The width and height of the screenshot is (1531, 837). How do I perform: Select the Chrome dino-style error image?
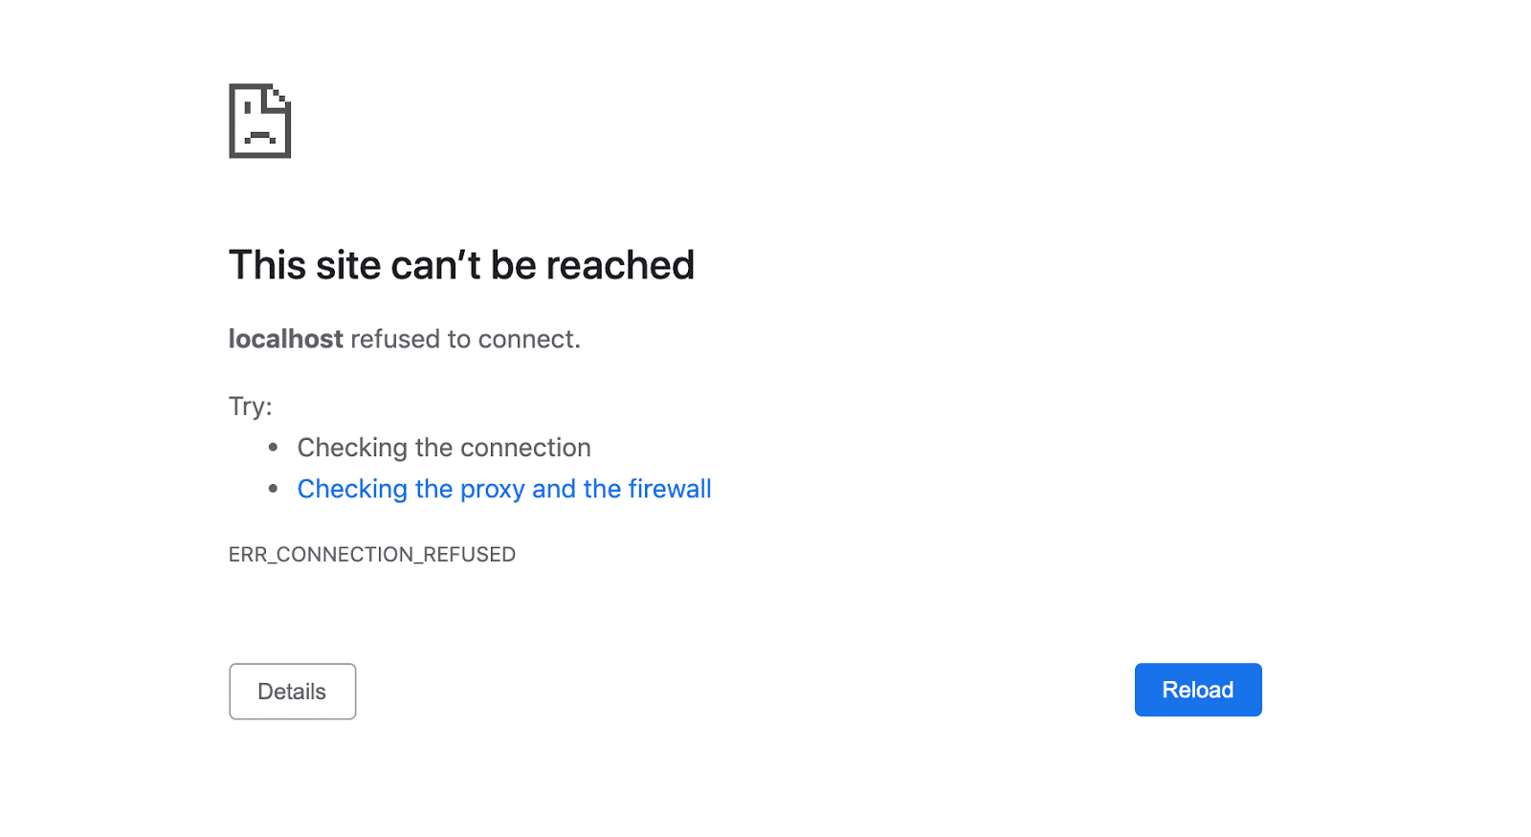tap(258, 121)
